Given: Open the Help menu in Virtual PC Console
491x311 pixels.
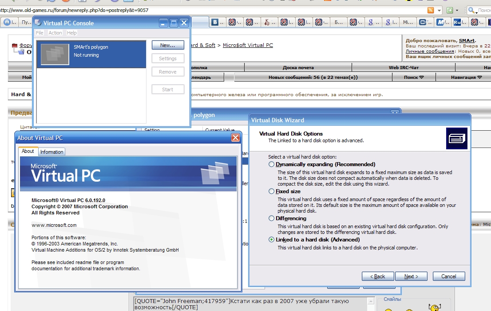Looking at the screenshot, I should point(72,33).
